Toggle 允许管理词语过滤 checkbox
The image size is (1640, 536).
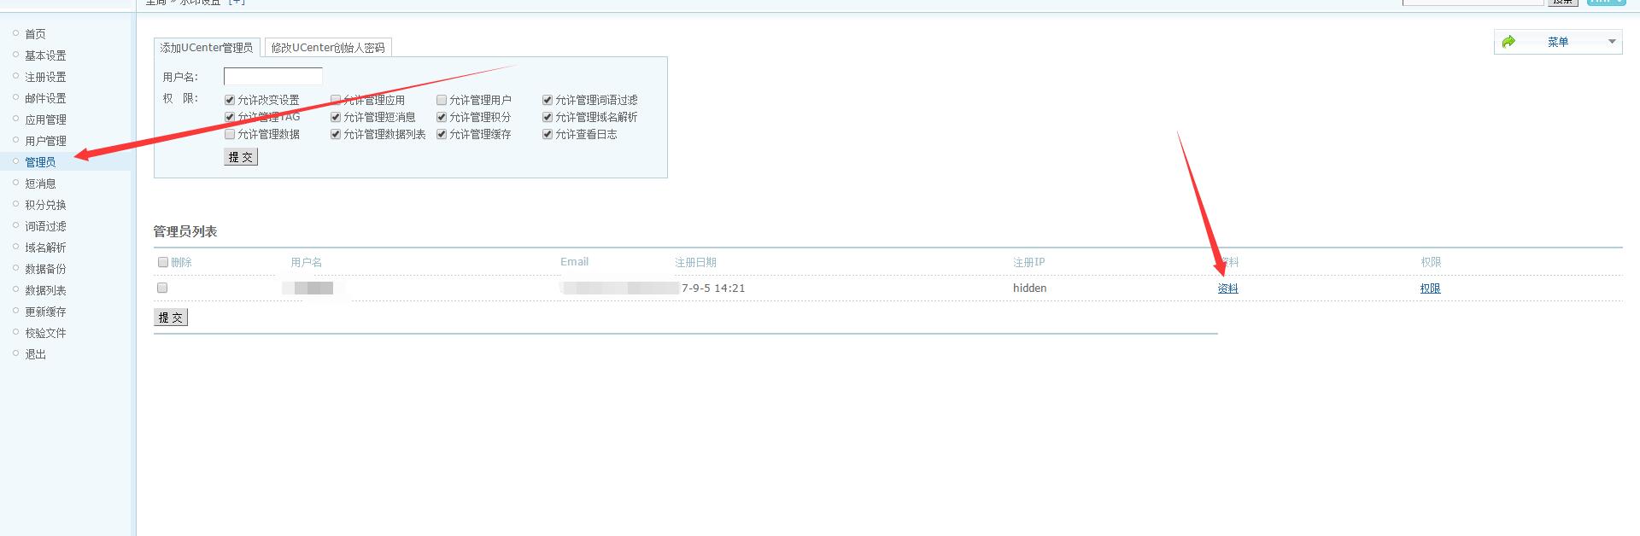point(548,100)
